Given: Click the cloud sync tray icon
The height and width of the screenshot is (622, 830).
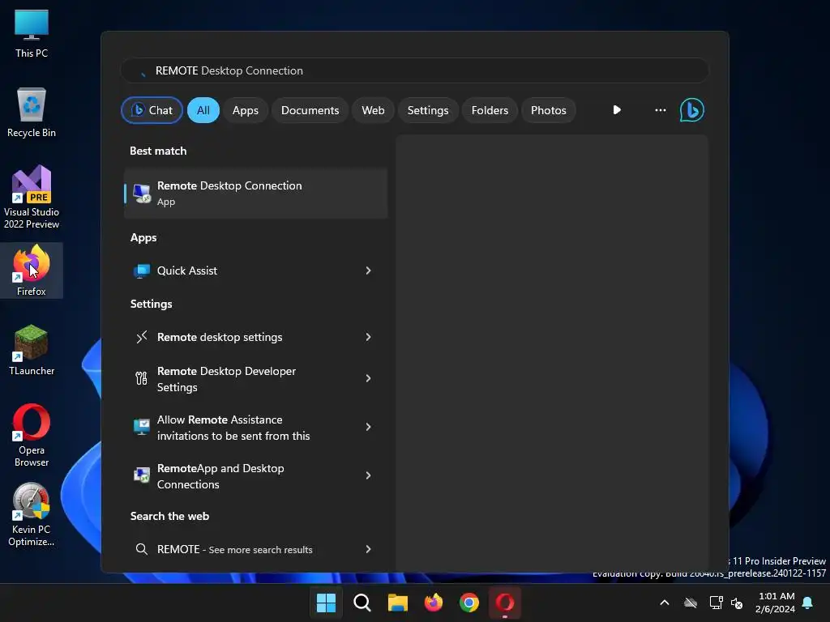Looking at the screenshot, I should pyautogui.click(x=691, y=603).
